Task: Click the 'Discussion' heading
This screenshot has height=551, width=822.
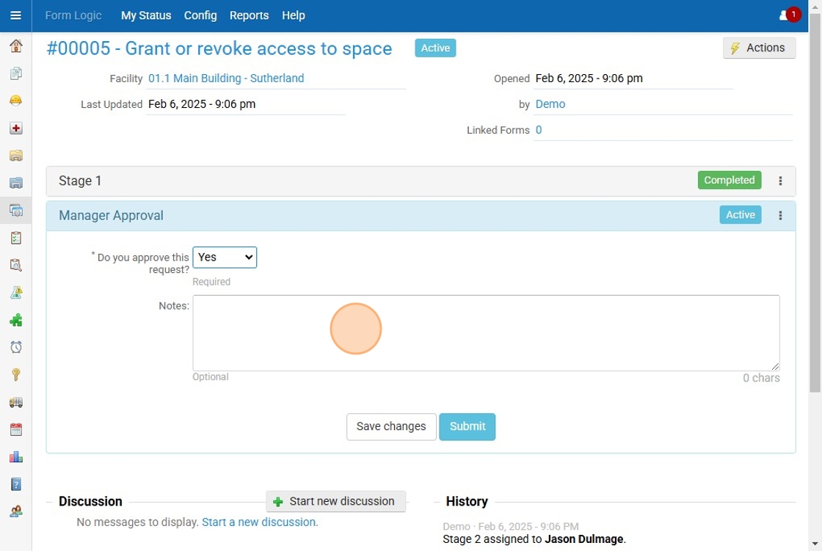Action: click(90, 501)
